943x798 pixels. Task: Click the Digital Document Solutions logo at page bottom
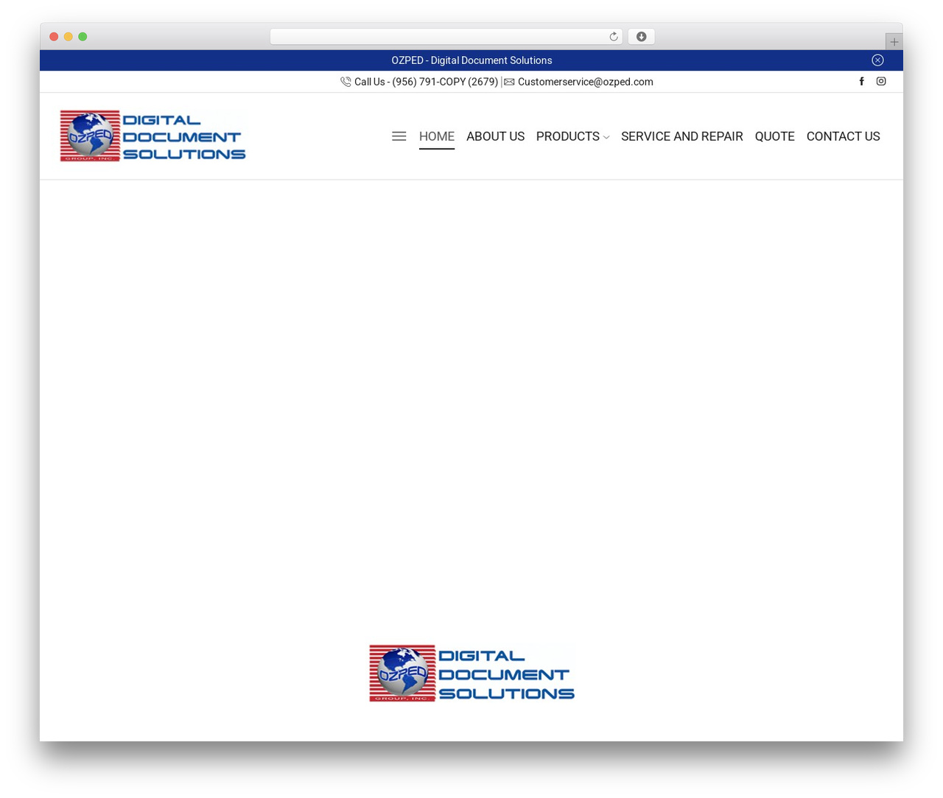click(x=471, y=673)
